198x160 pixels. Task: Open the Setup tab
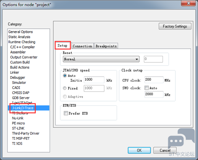coord(63,46)
